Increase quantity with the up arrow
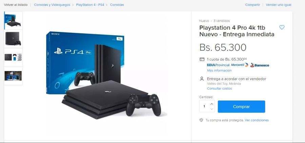 pos(211,104)
